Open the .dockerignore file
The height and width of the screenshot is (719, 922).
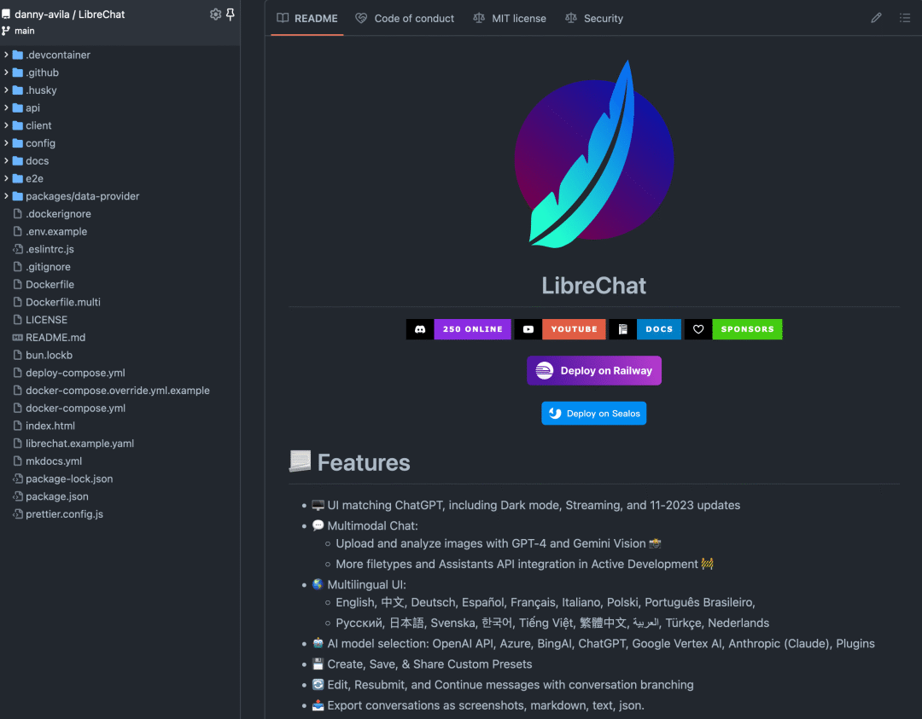58,214
